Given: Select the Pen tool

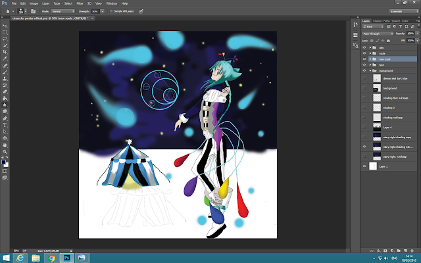Looking at the screenshot, I should 5,118.
